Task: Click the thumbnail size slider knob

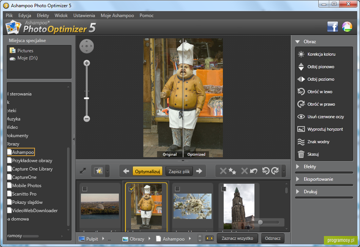Action: (x=261, y=222)
